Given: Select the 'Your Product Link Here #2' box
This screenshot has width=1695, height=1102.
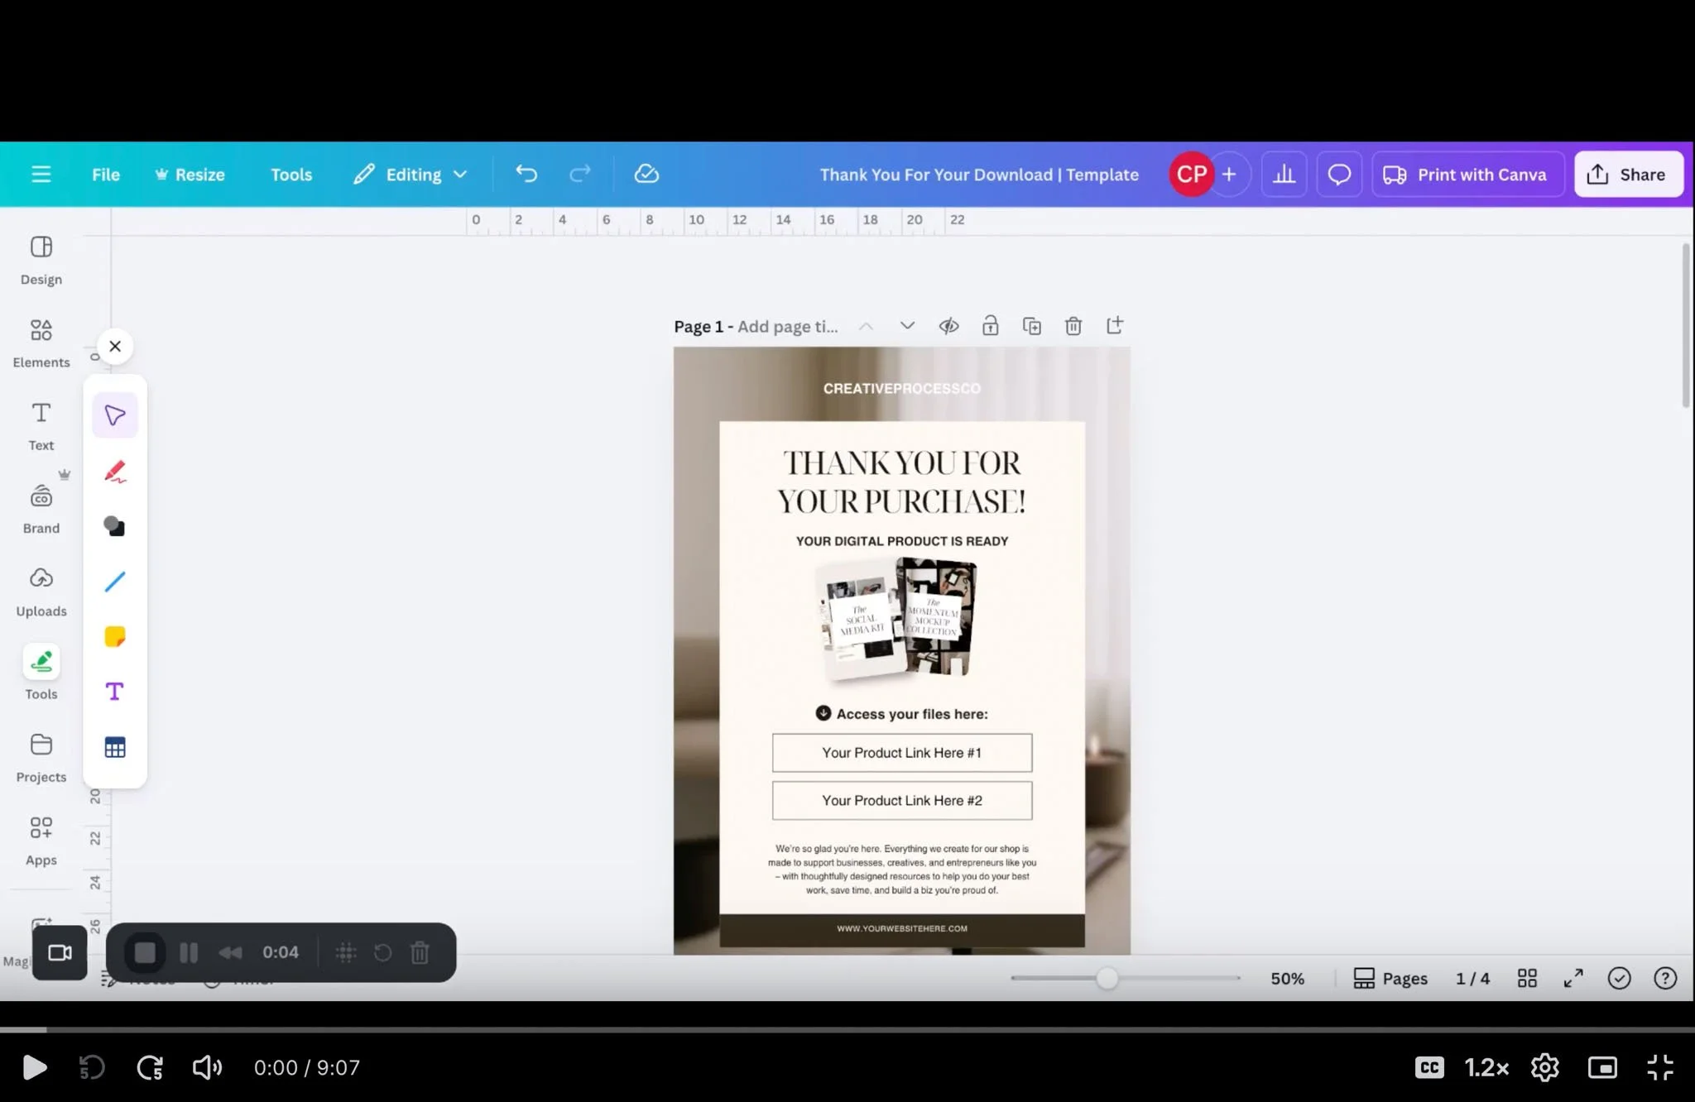Looking at the screenshot, I should click(902, 801).
